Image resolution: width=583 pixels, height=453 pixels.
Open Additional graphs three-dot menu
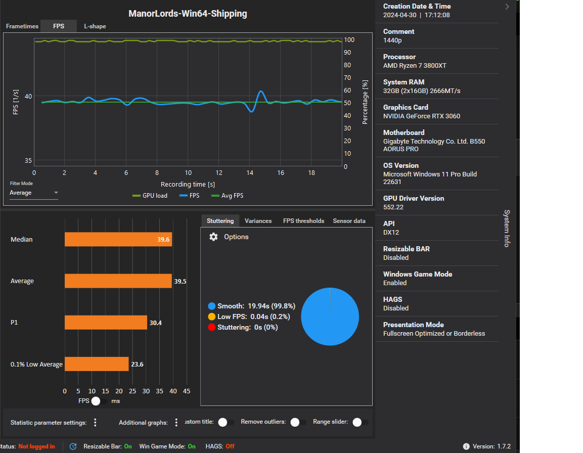(176, 423)
